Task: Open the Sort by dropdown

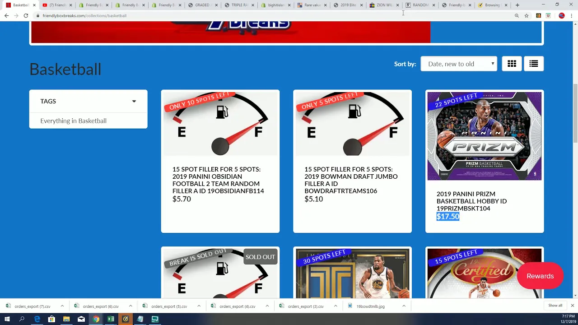Action: coord(459,64)
